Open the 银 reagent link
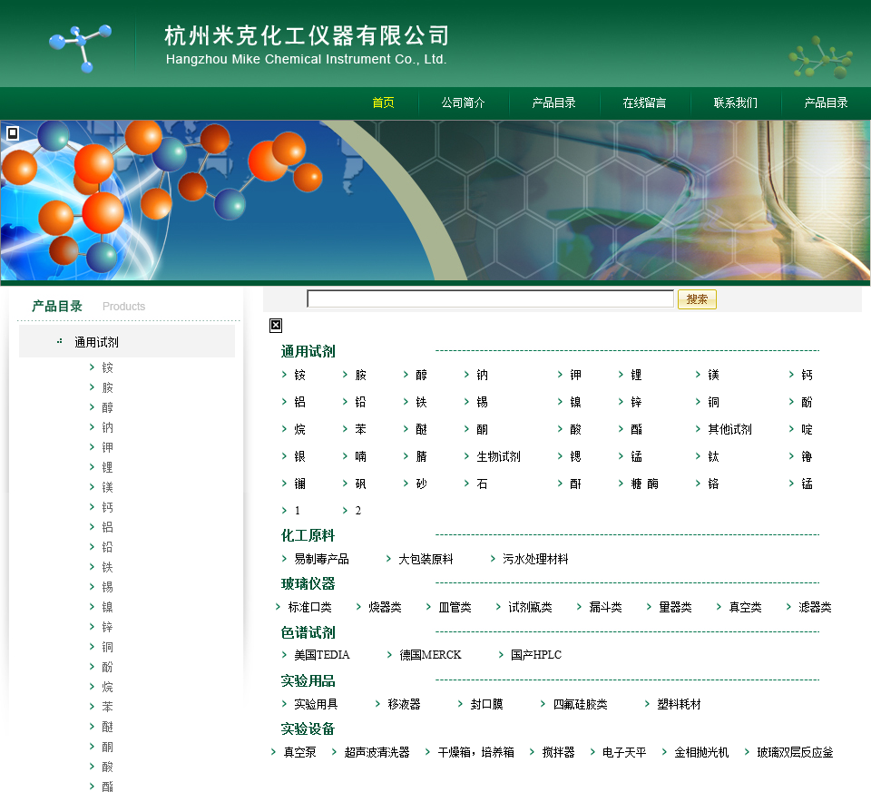871x792 pixels. pyautogui.click(x=300, y=456)
